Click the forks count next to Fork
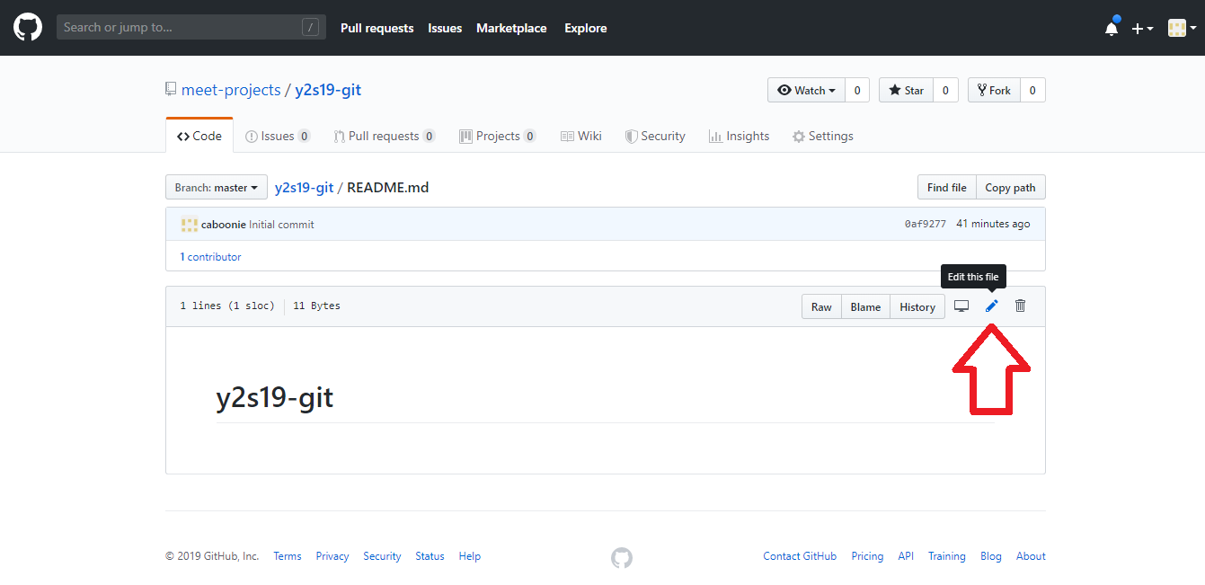1205x585 pixels. (1032, 90)
